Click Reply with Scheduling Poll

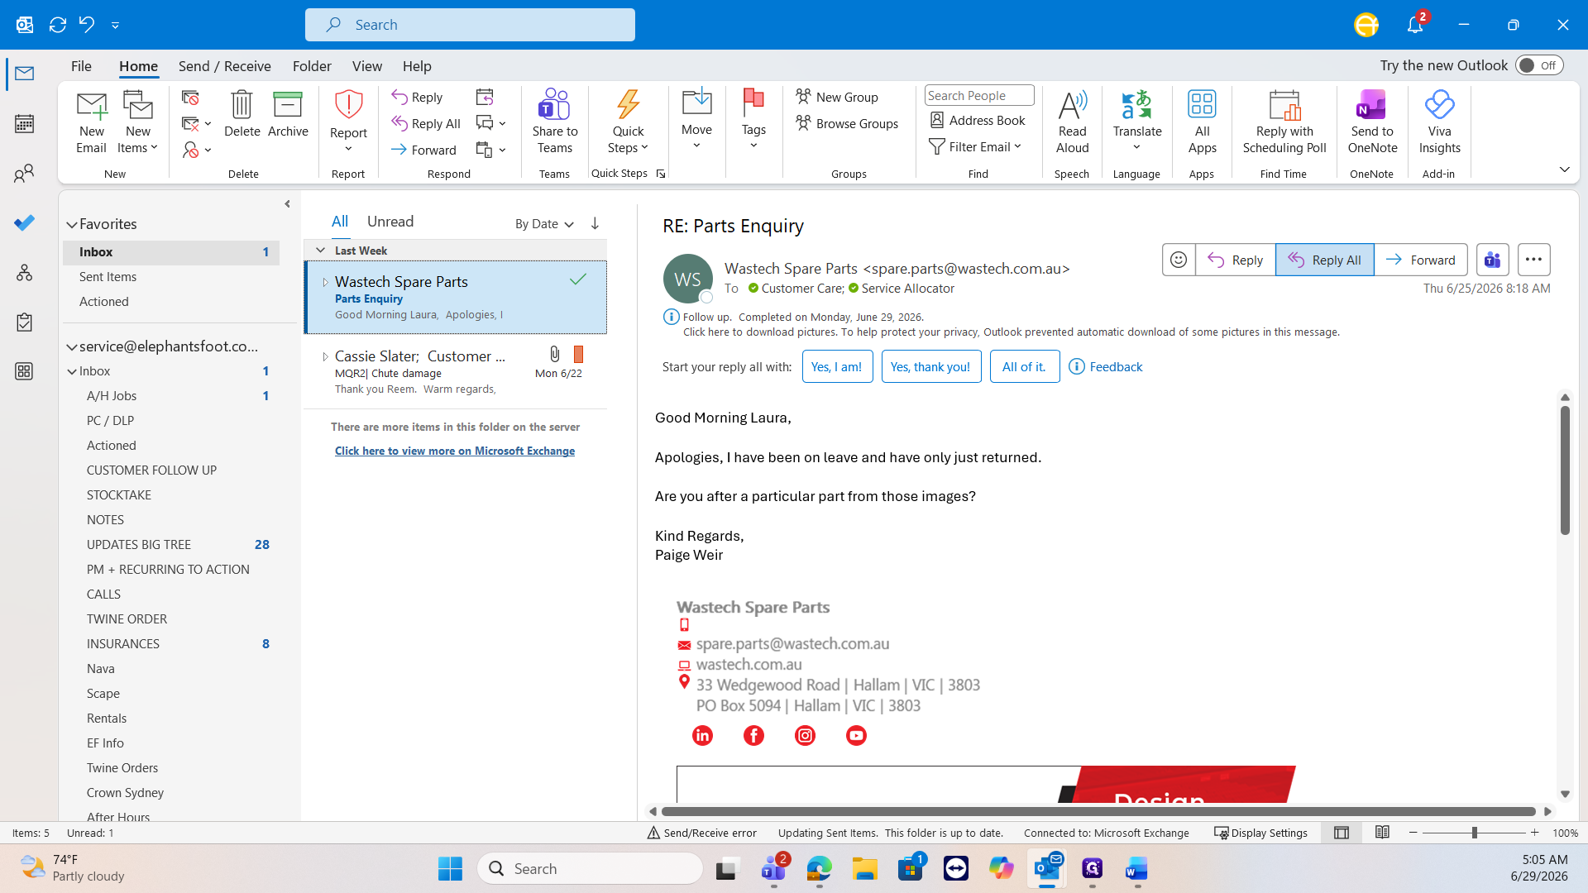1284,122
